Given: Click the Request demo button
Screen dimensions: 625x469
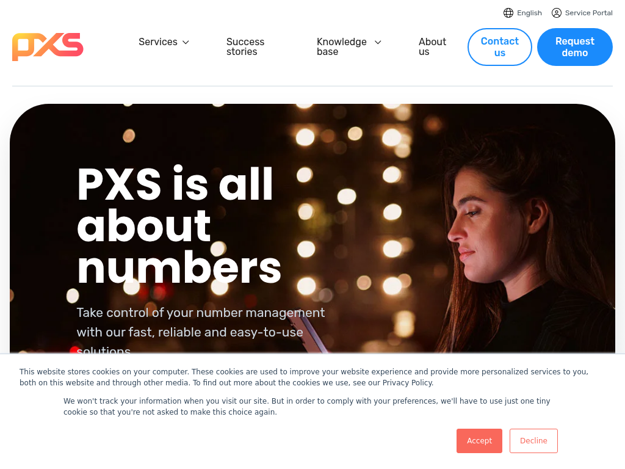Looking at the screenshot, I should (x=574, y=47).
